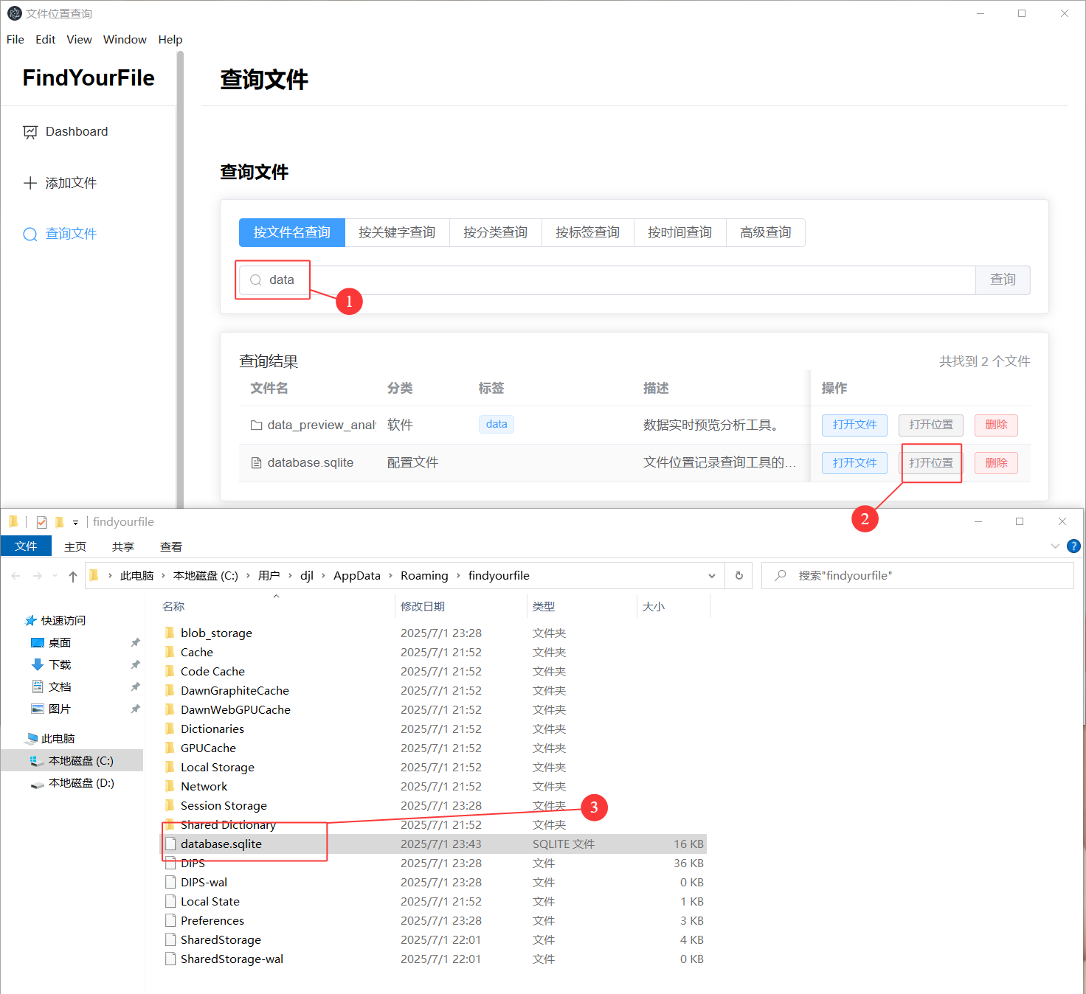Screen dimensions: 1086x994
Task: Toggle the properties checkmark in quick access toolbar
Action: [41, 522]
